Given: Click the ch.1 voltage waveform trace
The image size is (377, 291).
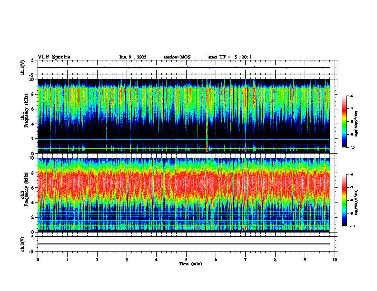Looking at the screenshot, I should point(184,68).
